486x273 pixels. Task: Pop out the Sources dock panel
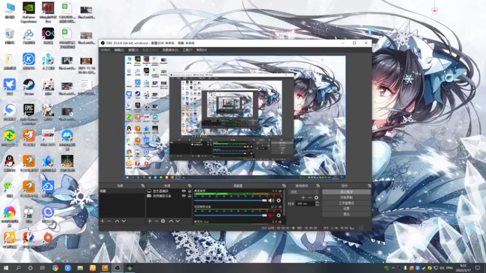pos(190,186)
